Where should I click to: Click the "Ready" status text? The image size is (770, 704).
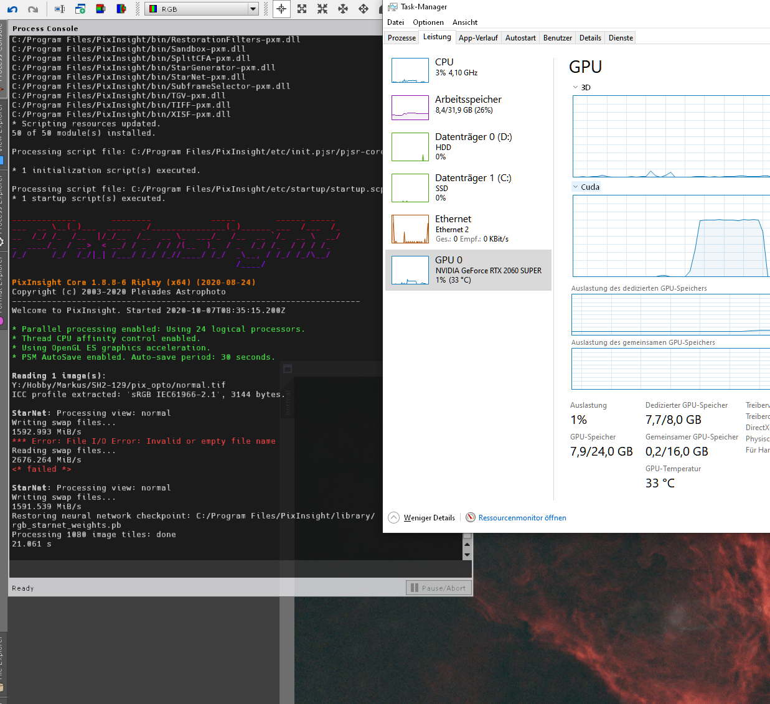pos(23,588)
